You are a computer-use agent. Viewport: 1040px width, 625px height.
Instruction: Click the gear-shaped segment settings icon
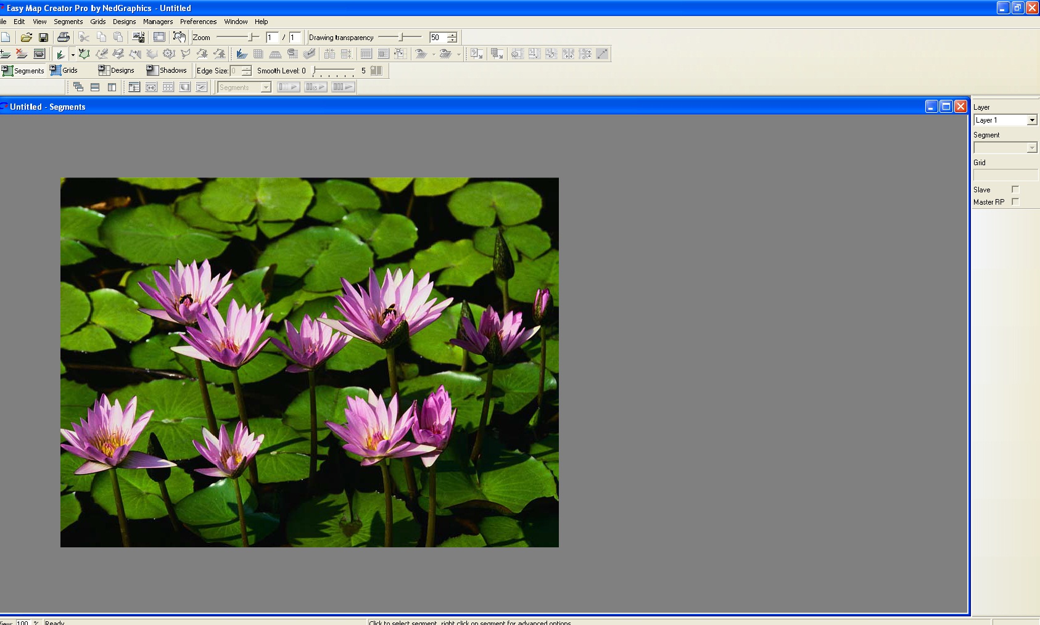tap(168, 54)
